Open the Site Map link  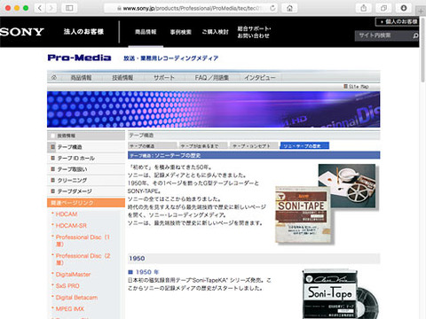tap(359, 87)
